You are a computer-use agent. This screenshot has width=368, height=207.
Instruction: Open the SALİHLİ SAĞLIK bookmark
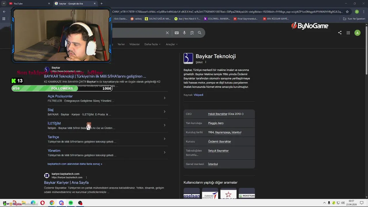pyautogui.click(x=158, y=19)
